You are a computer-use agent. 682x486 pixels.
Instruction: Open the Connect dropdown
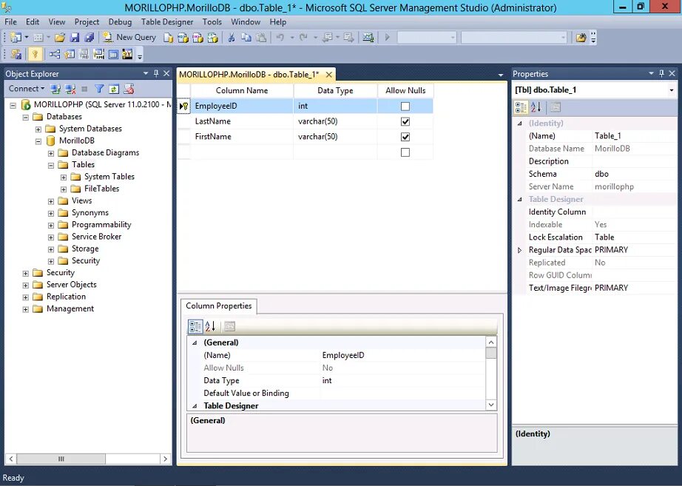point(27,88)
